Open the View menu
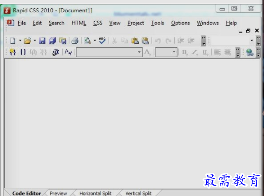The width and height of the screenshot is (264, 196). (115, 23)
